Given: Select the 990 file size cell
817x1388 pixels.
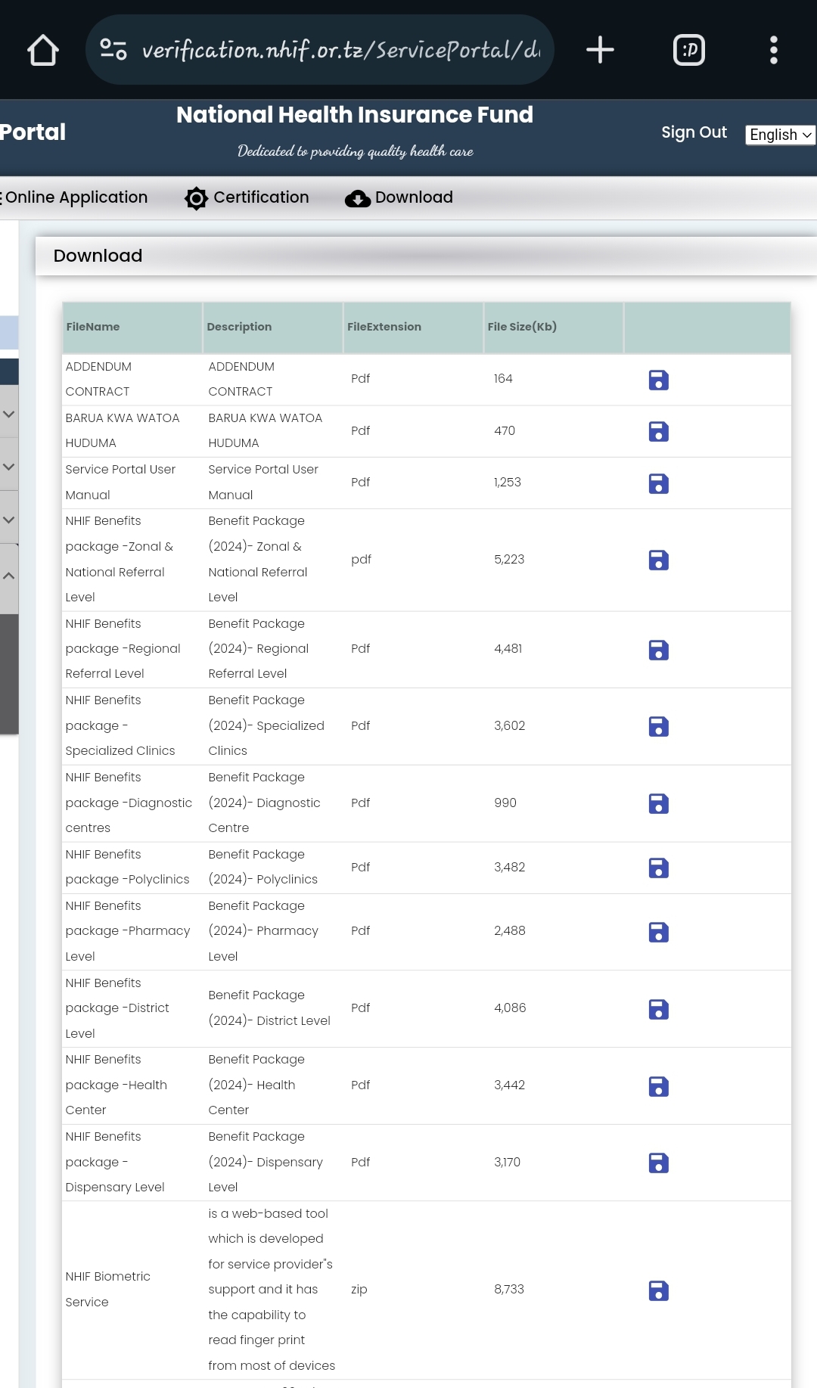Looking at the screenshot, I should pos(505,803).
